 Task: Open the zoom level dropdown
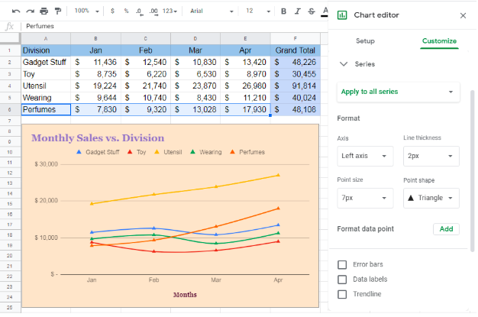pos(87,11)
